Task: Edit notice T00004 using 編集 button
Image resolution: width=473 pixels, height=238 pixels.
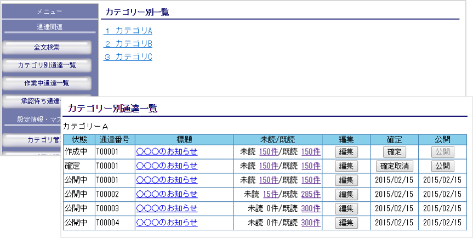Action: click(x=346, y=223)
